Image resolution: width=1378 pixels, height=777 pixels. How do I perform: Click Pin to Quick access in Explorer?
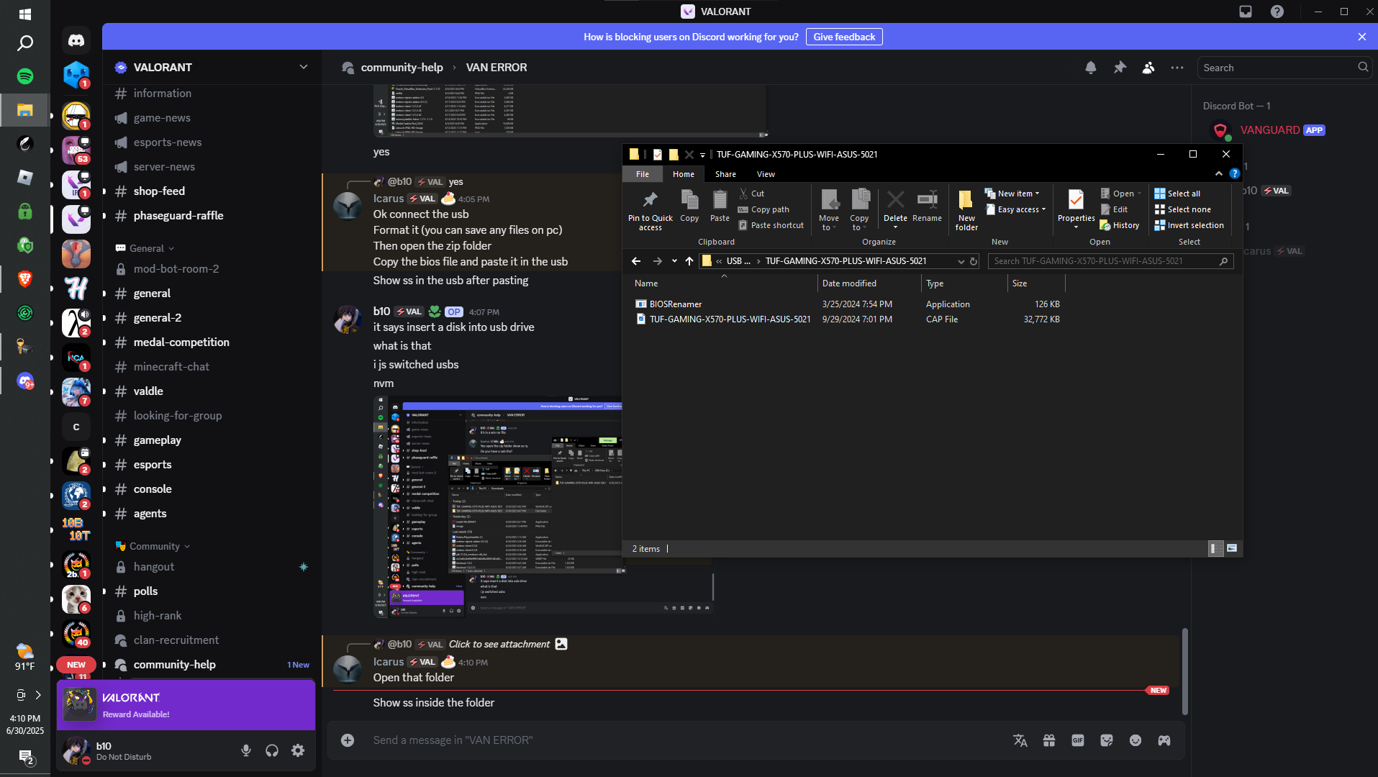pyautogui.click(x=651, y=210)
